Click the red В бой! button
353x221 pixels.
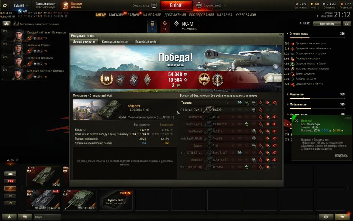pos(176,5)
